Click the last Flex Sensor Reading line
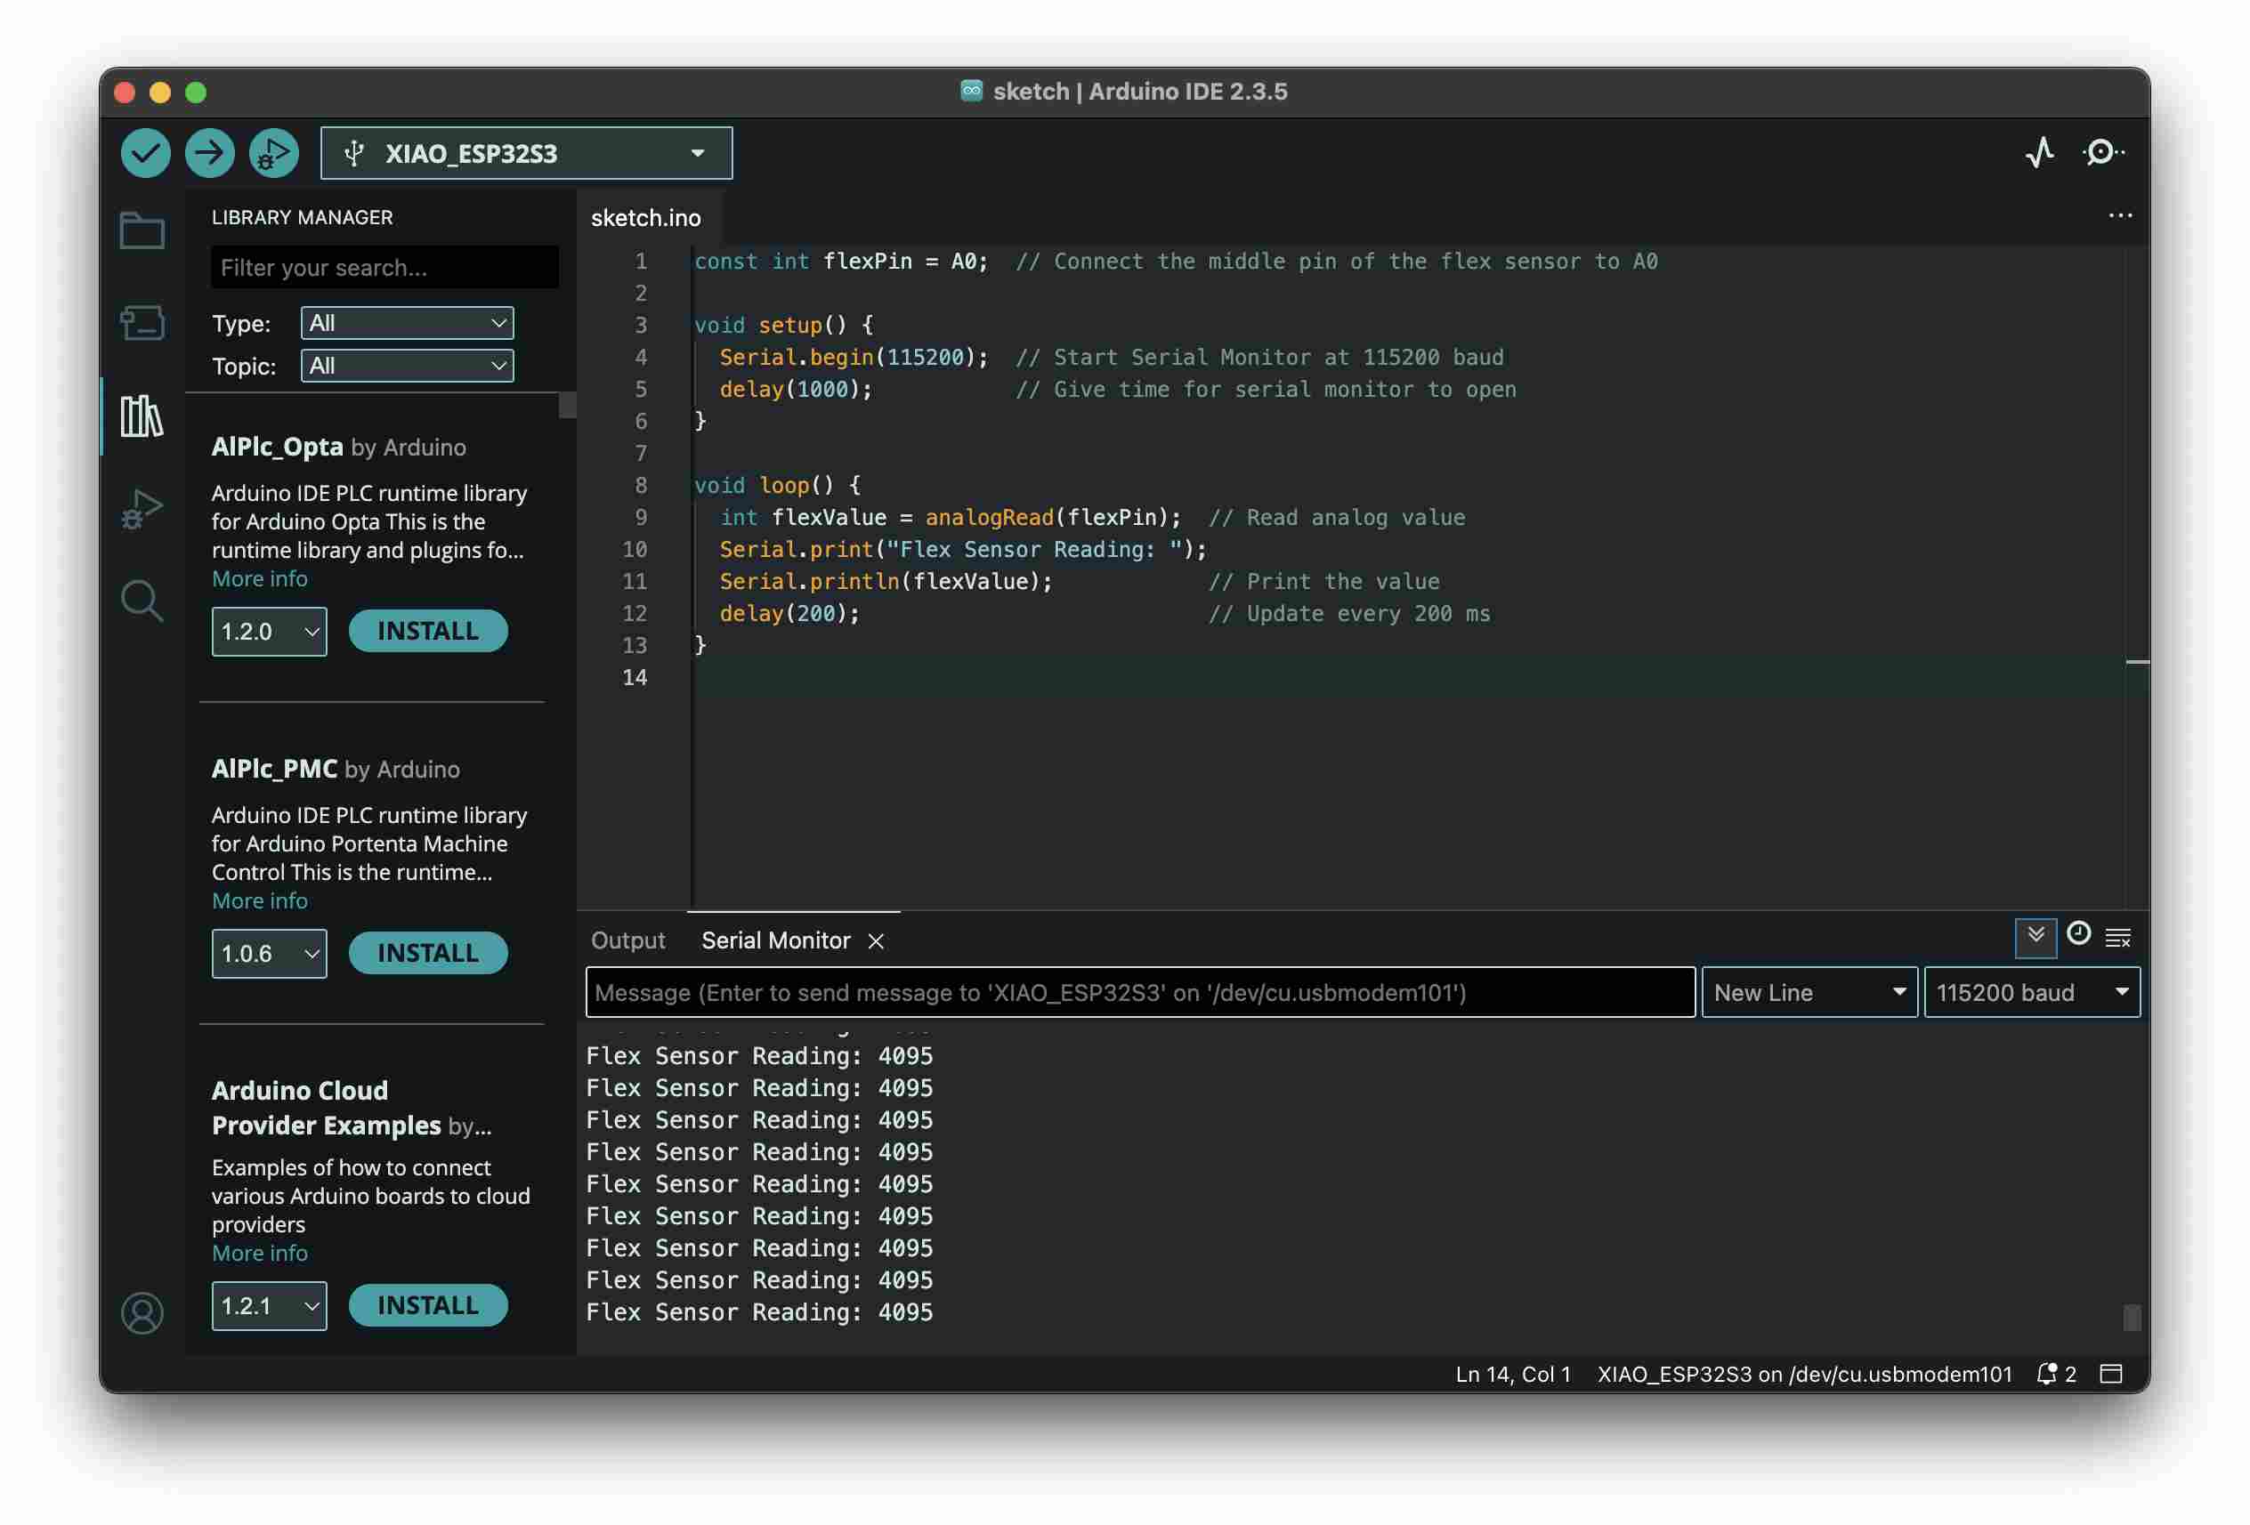Viewport: 2250px width, 1525px height. click(x=759, y=1312)
